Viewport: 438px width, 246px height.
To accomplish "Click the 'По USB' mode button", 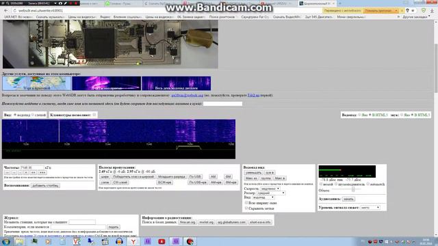I will click(195, 176).
